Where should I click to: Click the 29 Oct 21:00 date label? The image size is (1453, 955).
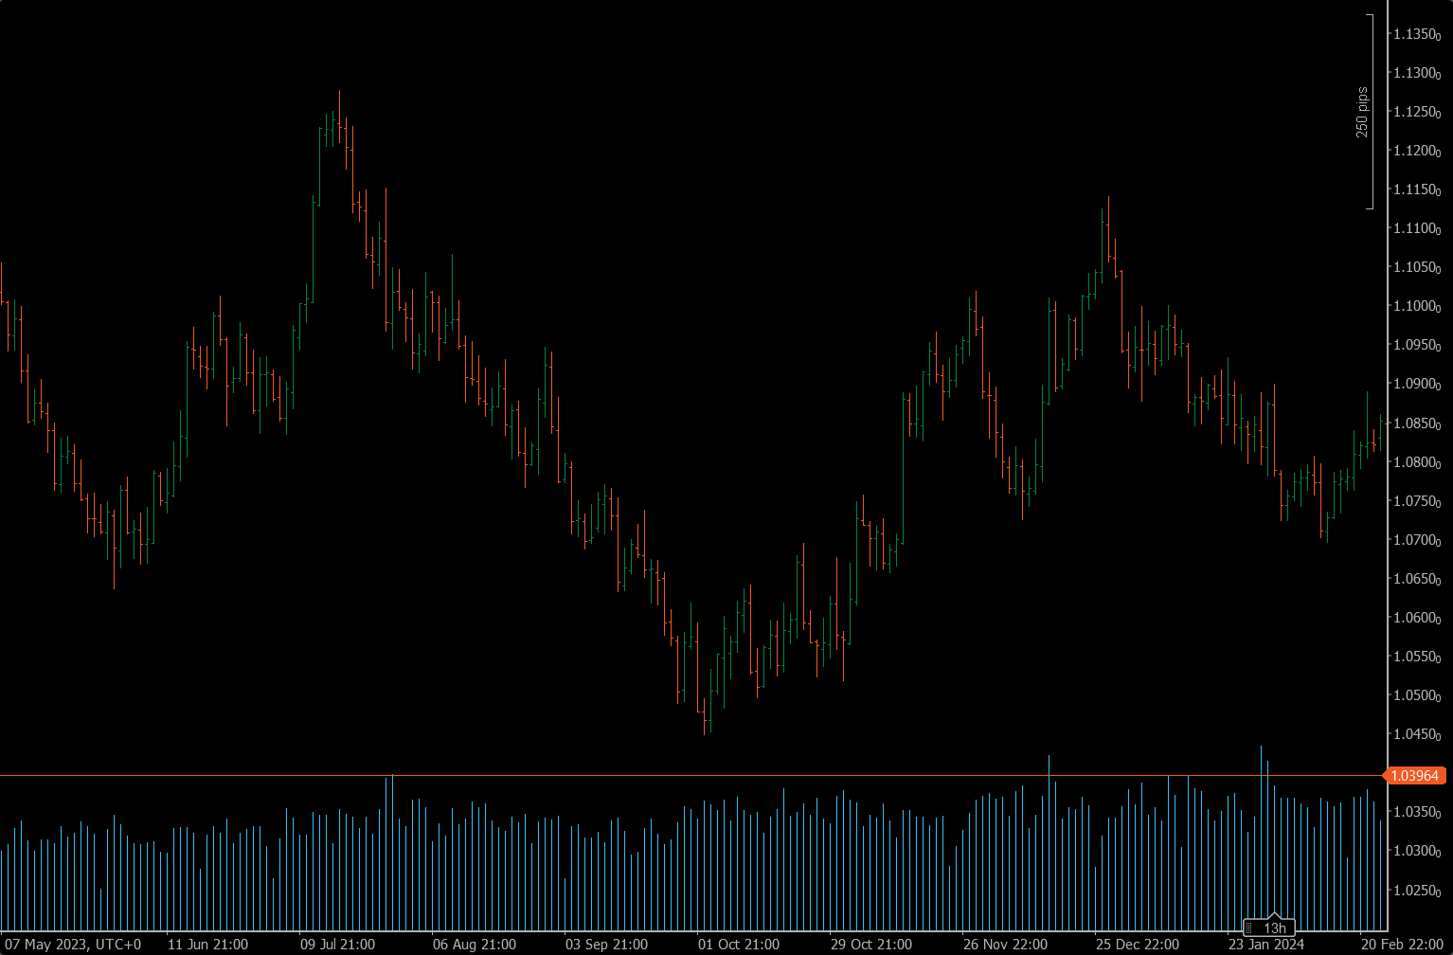pos(871,945)
